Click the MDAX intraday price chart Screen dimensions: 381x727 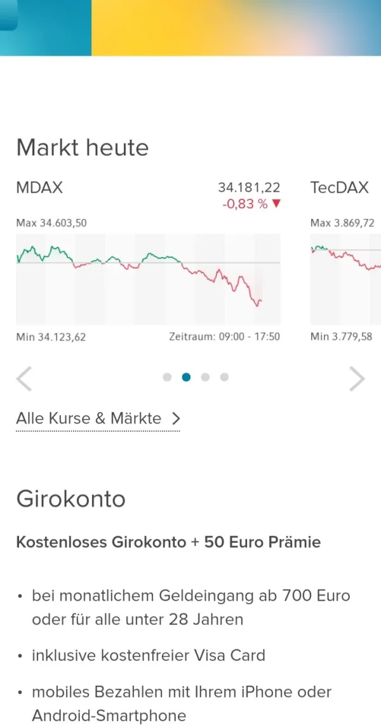pyautogui.click(x=148, y=279)
